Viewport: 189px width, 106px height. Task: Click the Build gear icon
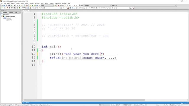point(30,6)
